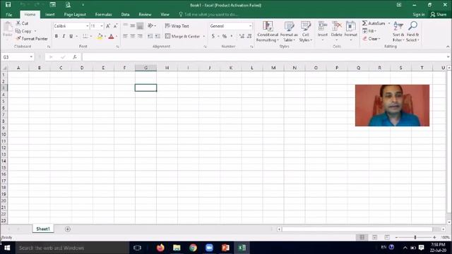Switch to the Formulas tab
The image size is (452, 254).
[104, 14]
